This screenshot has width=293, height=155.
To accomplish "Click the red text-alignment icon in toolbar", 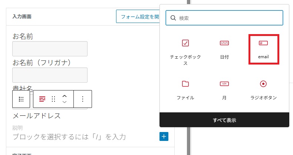I will point(42,99).
